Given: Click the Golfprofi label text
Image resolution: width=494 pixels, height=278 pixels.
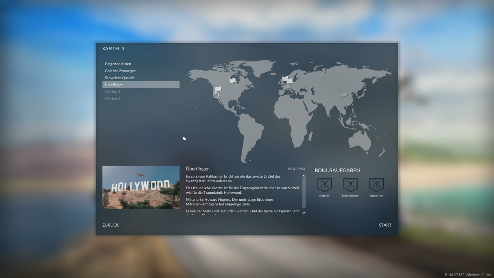Looking at the screenshot, I should pyautogui.click(x=324, y=196).
